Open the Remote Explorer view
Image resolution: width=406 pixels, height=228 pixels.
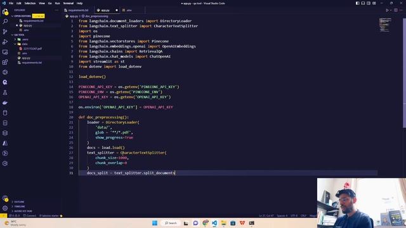click(x=5, y=52)
